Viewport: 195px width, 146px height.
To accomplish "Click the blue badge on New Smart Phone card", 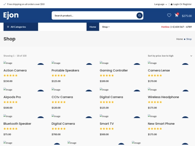I will tap(185, 117).
